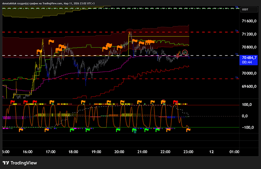Click the 0,0 oscillator midline scale label
Screen dimensions: 261x169
point(246,116)
